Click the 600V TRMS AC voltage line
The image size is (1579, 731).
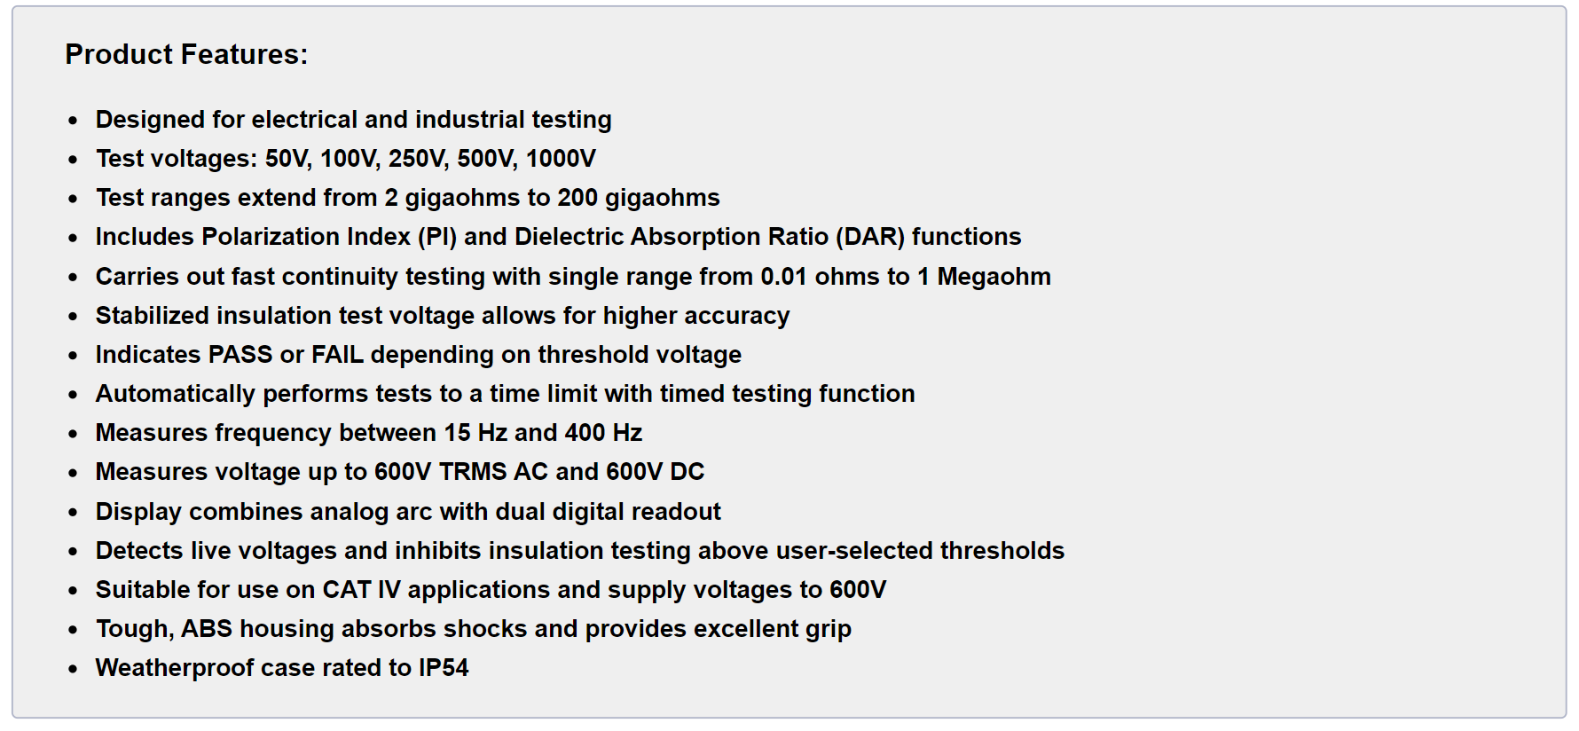[399, 472]
